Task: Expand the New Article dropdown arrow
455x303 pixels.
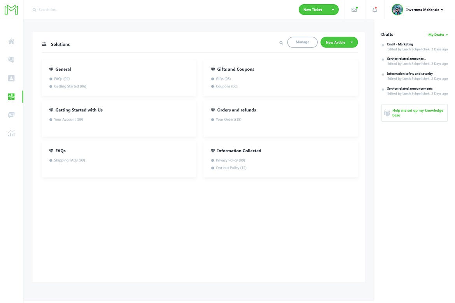Action: pos(352,42)
